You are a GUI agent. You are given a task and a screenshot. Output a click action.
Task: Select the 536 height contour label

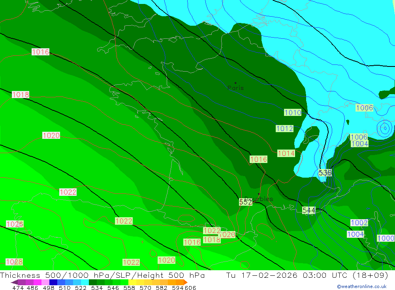coord(325,172)
